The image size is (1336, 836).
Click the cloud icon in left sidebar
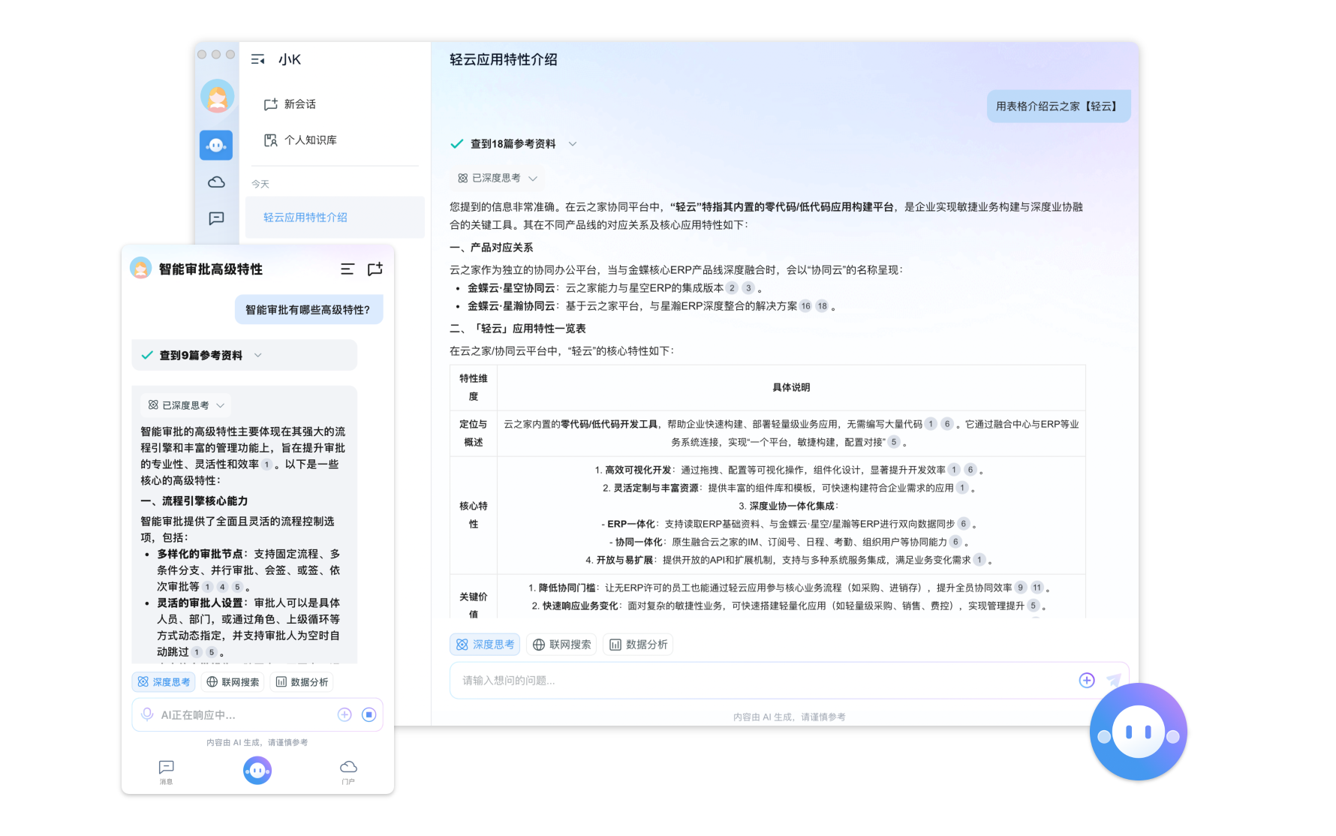216,182
